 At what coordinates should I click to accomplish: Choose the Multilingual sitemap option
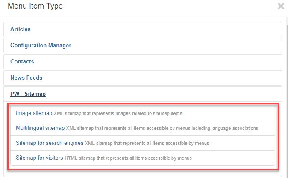40,128
